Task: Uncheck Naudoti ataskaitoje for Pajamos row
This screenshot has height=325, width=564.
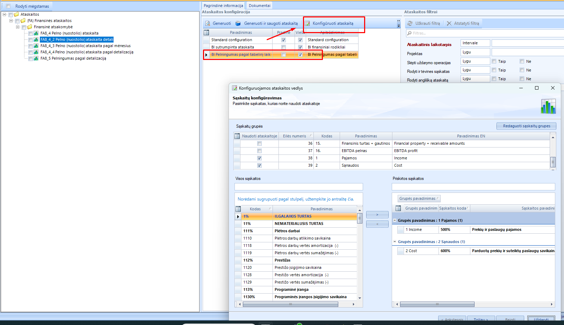Action: (x=259, y=158)
